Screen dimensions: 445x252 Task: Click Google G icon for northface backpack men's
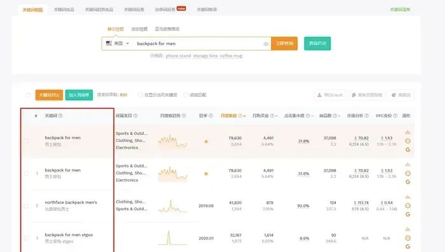tap(408, 215)
